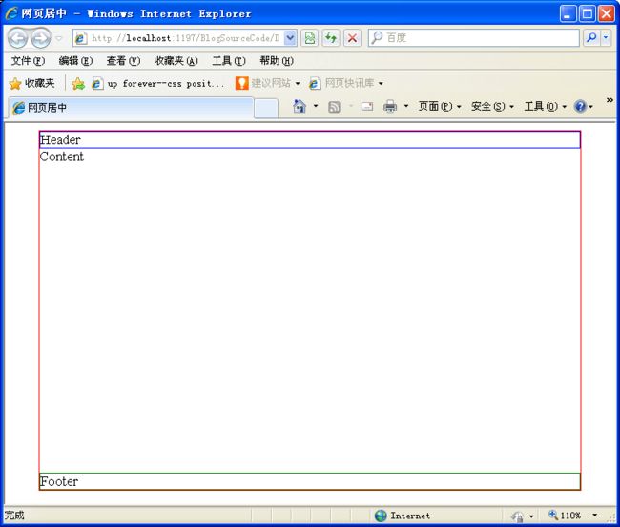Click the 完成 status bar text

[14, 516]
